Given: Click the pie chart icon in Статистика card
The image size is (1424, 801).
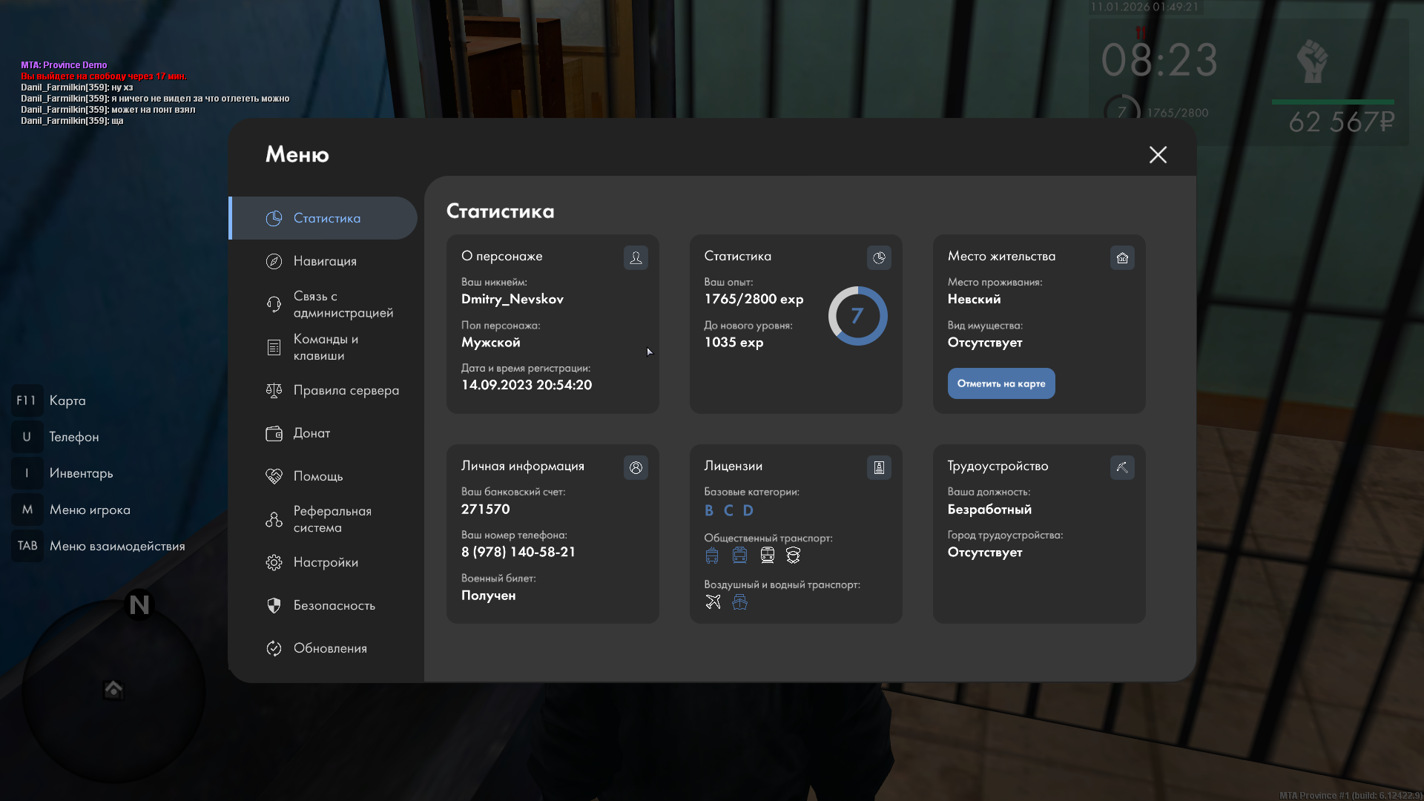Looking at the screenshot, I should (879, 257).
